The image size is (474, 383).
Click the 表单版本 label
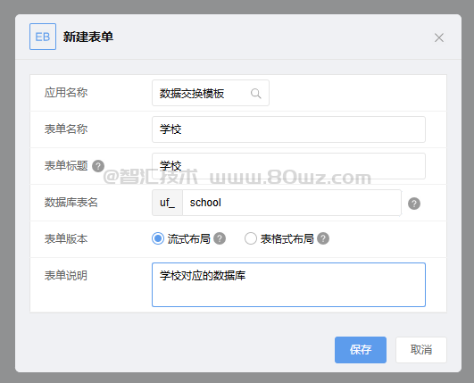tap(66, 238)
